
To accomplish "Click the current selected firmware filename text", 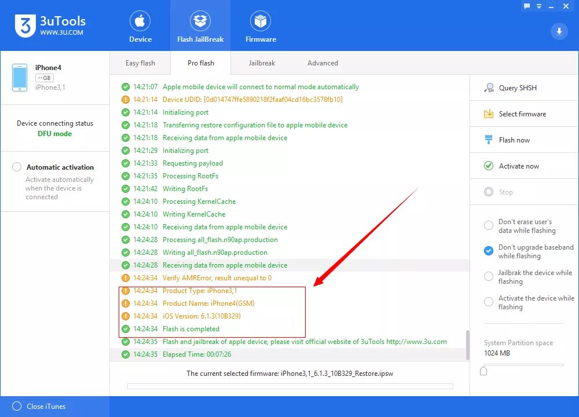I will click(337, 374).
